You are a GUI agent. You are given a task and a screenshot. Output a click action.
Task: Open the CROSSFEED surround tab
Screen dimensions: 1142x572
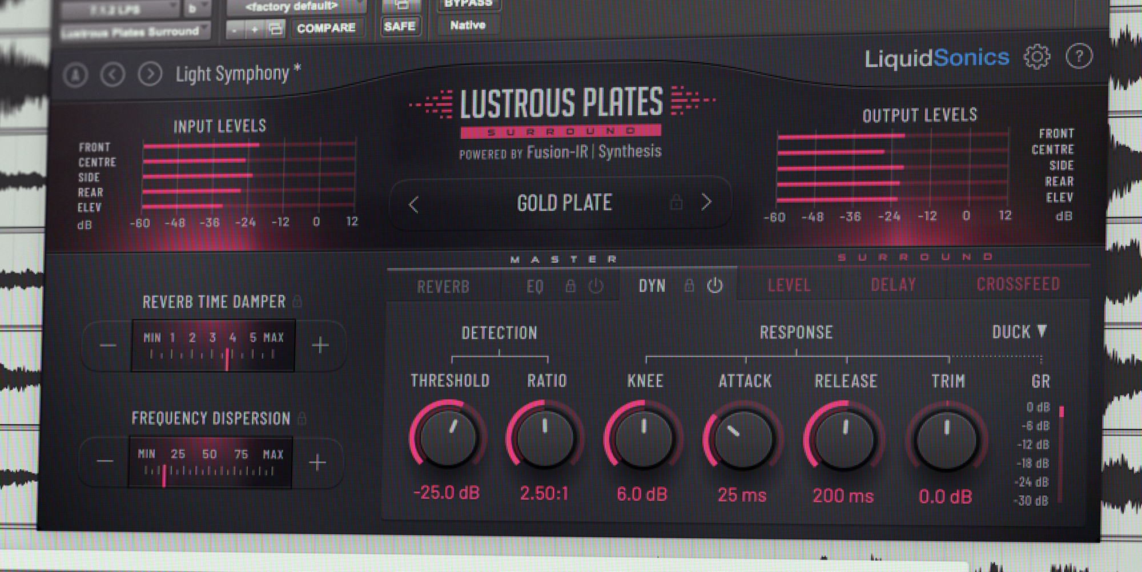(1018, 284)
